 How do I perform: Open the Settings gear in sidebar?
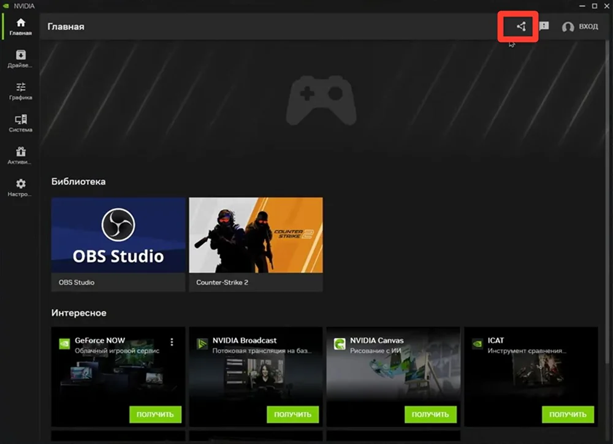click(x=21, y=188)
